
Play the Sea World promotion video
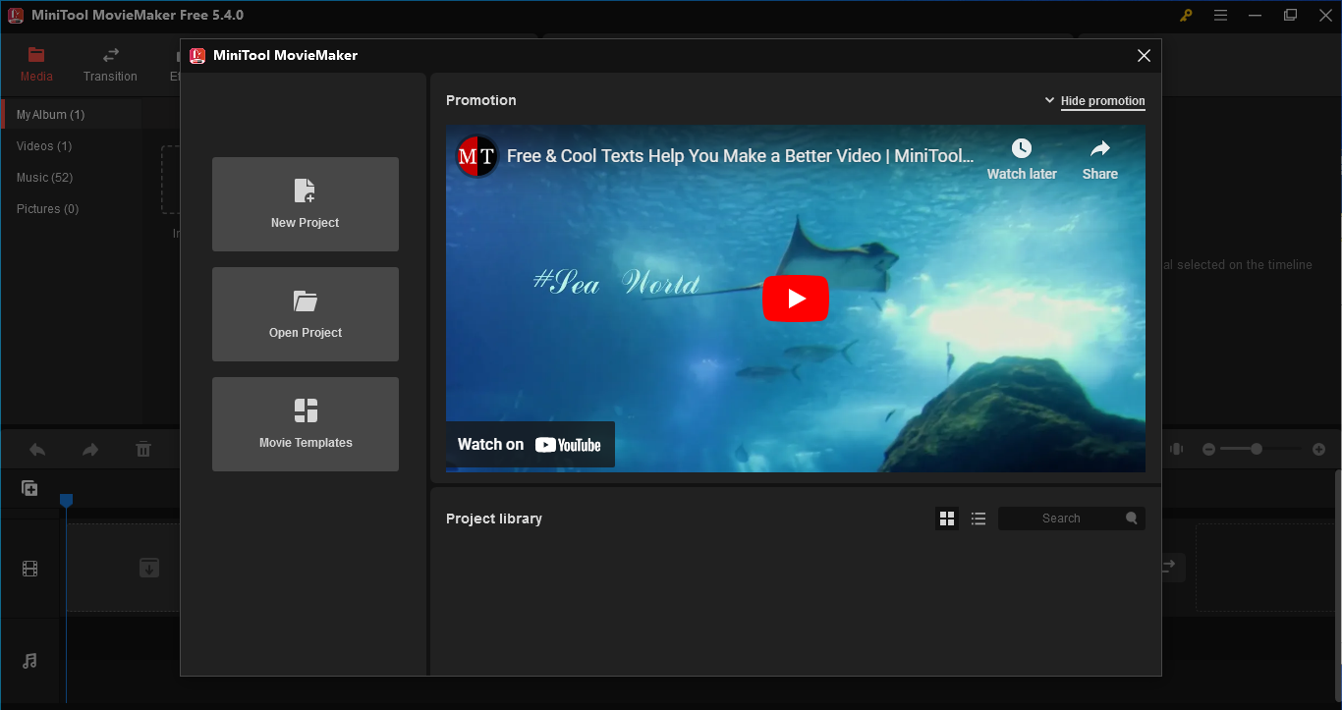tap(796, 299)
